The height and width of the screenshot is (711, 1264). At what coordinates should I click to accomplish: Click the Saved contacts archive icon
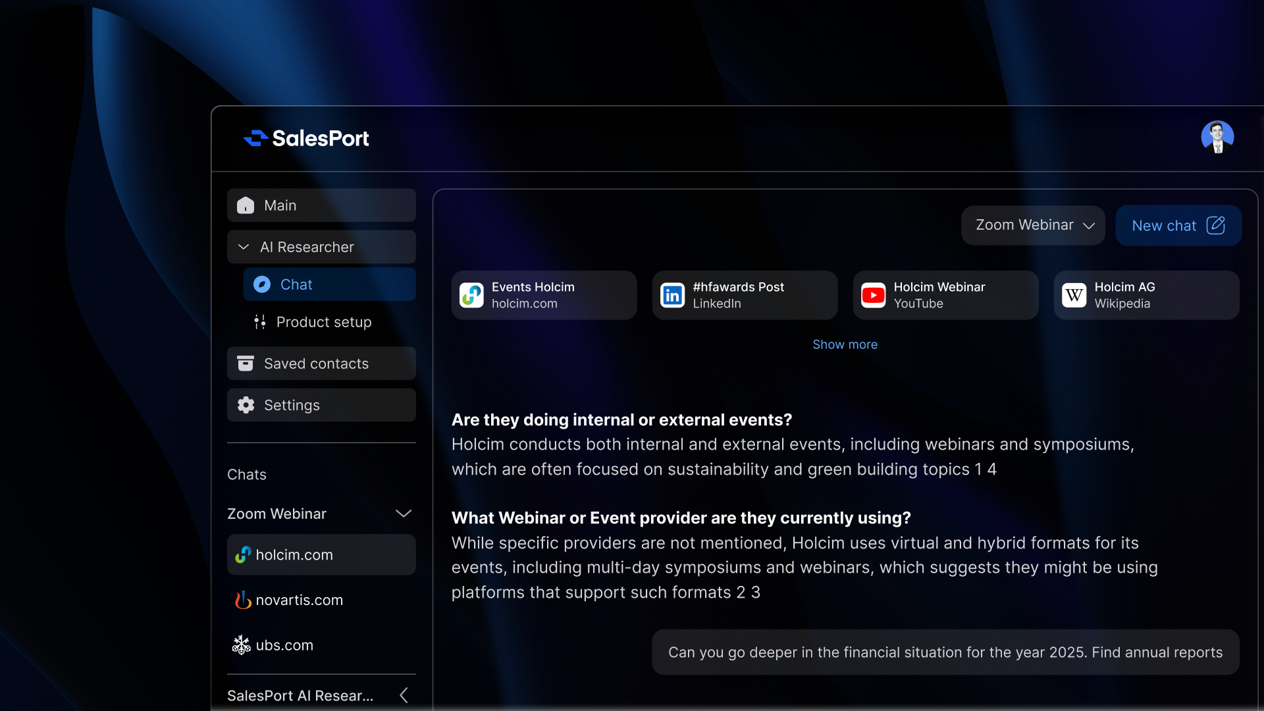point(245,363)
